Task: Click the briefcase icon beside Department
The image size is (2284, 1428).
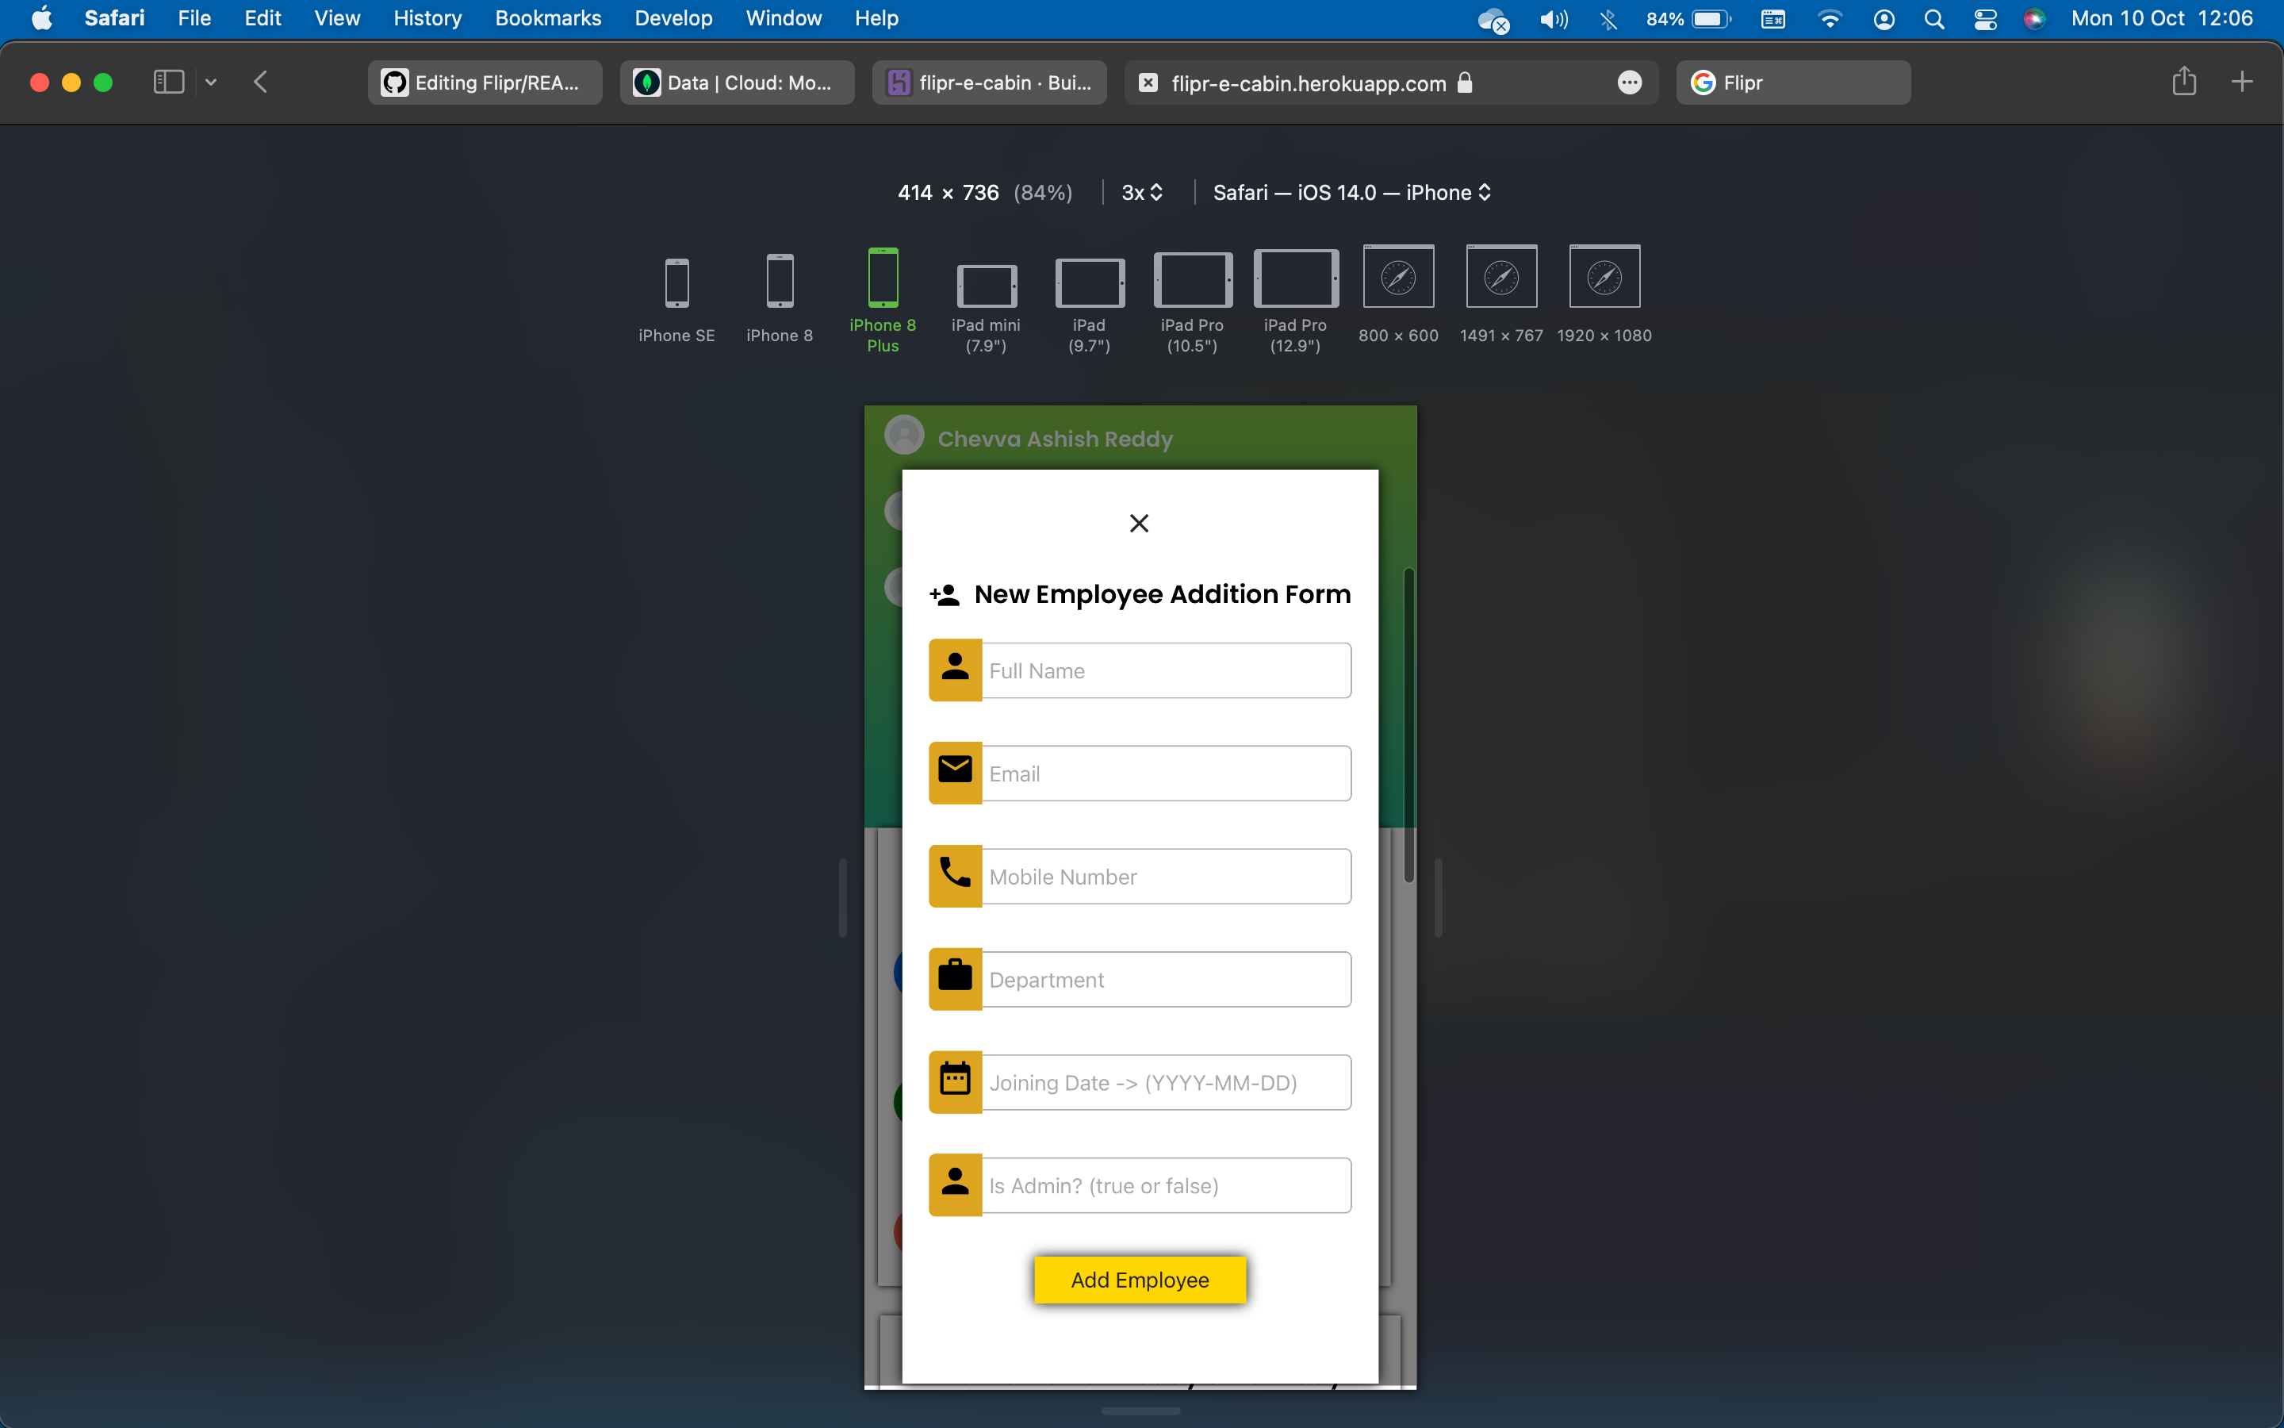Action: 955,978
